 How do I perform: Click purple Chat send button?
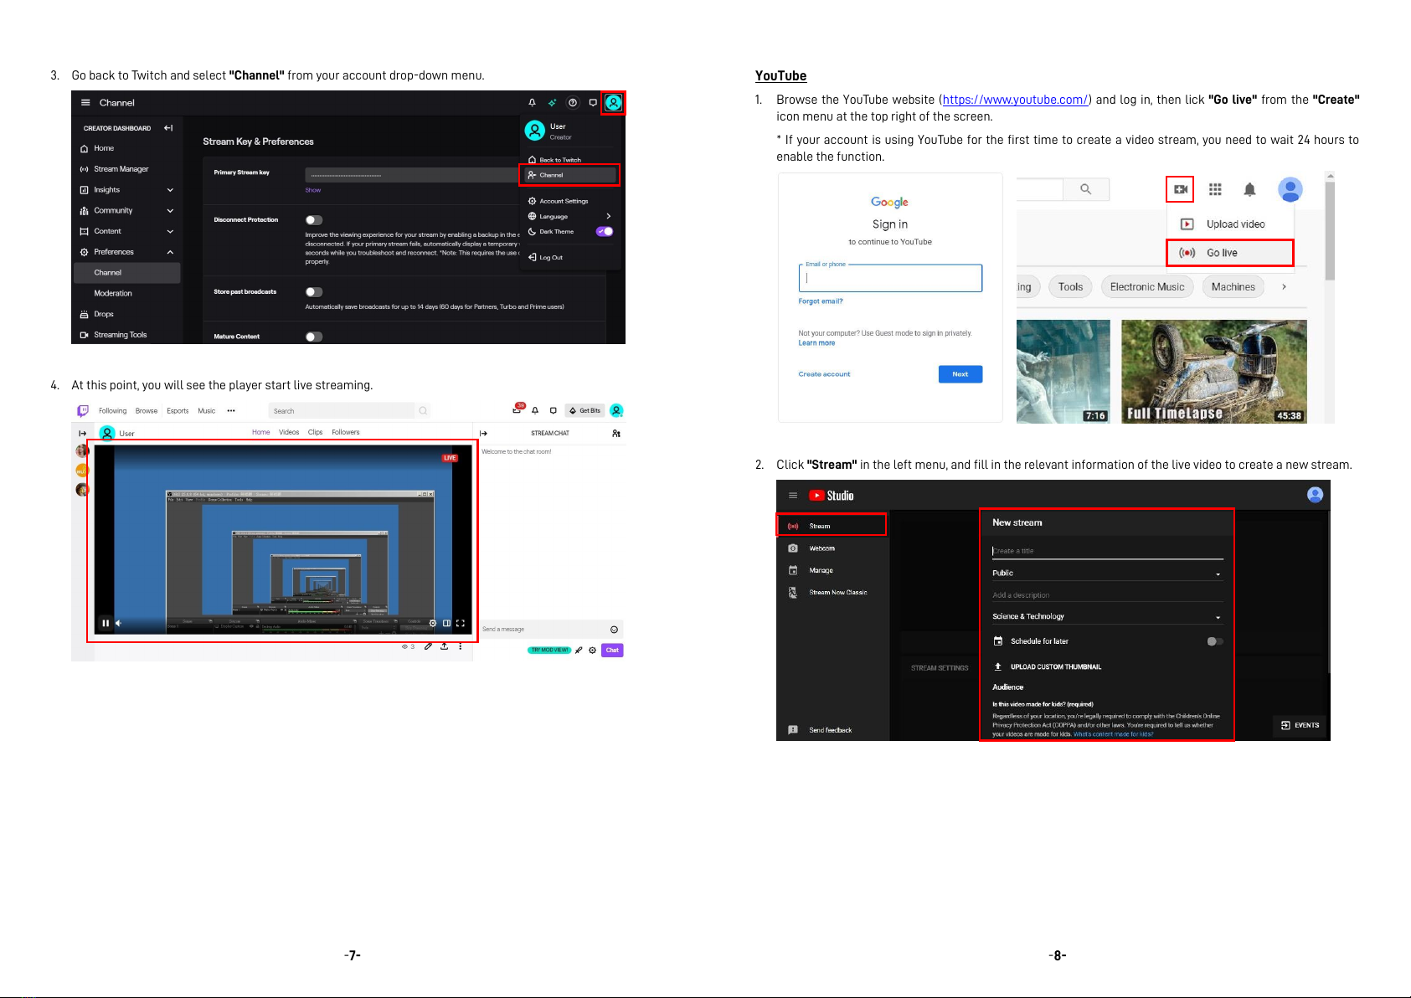(612, 650)
